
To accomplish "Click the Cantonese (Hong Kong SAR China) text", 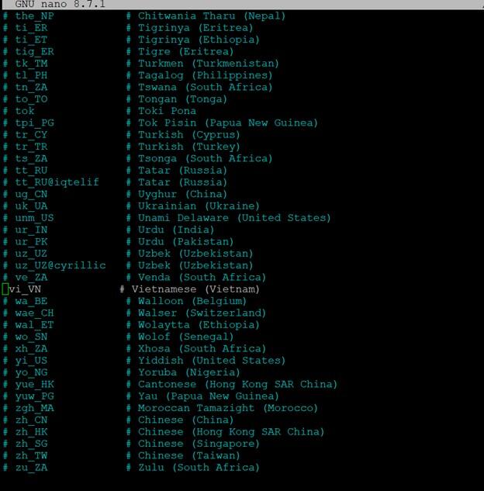I will (x=237, y=384).
